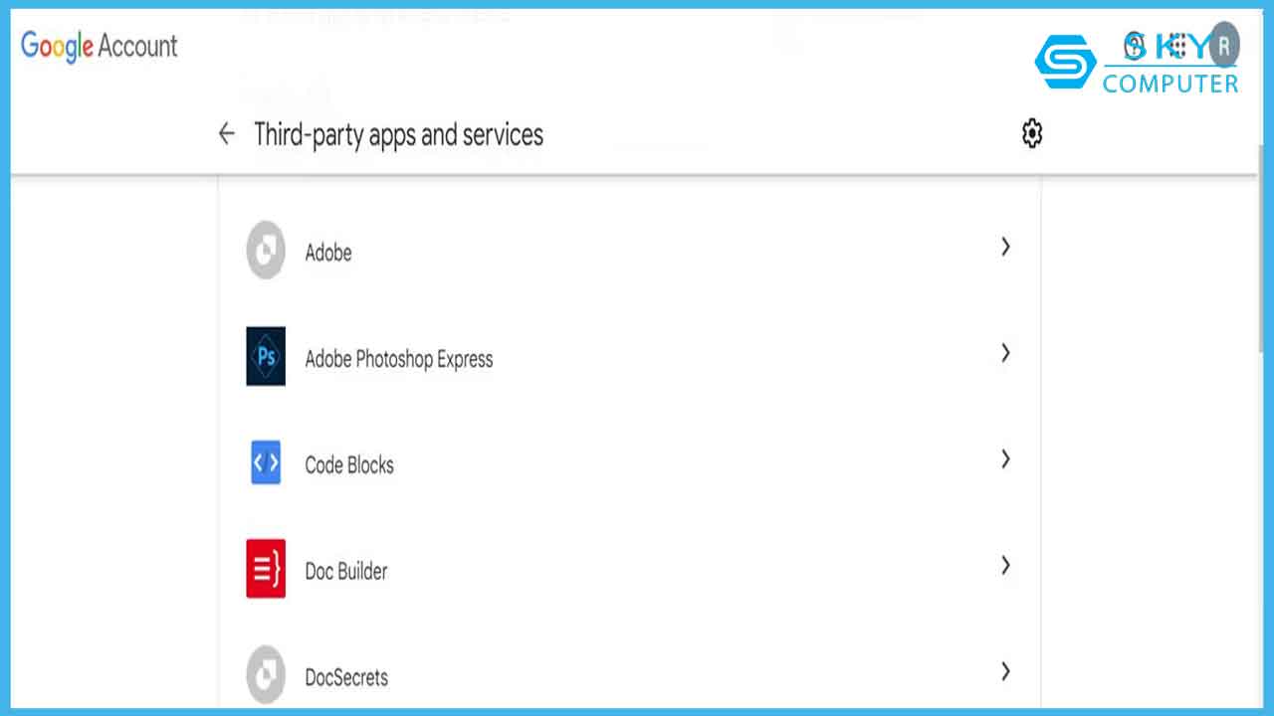Screen dimensions: 1274x716
Task: Select the Doc Builder app name
Action: pos(346,572)
